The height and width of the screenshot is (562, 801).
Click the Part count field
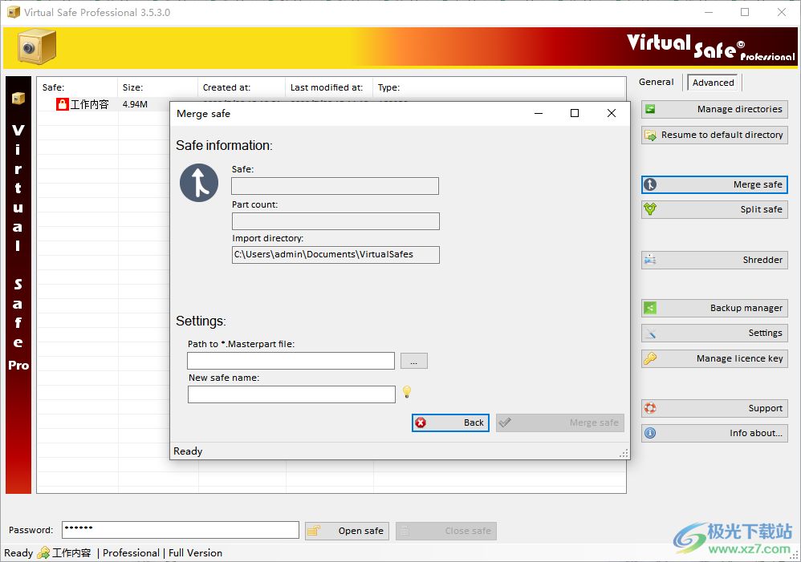tap(335, 221)
